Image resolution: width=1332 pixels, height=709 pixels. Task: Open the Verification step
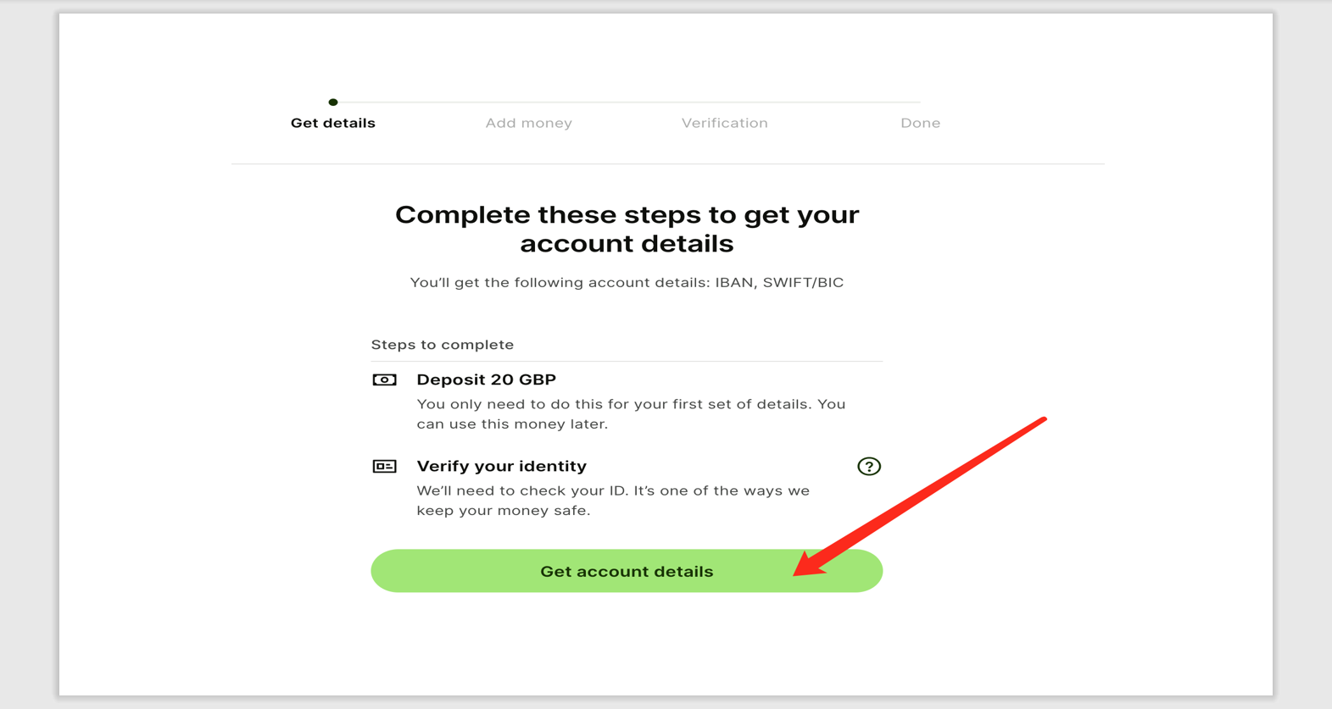click(x=724, y=123)
